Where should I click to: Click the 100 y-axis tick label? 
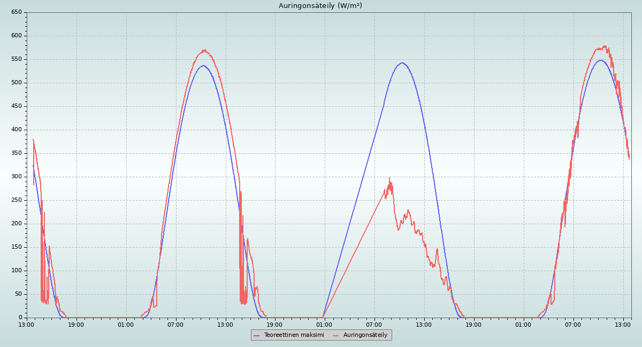[16, 271]
